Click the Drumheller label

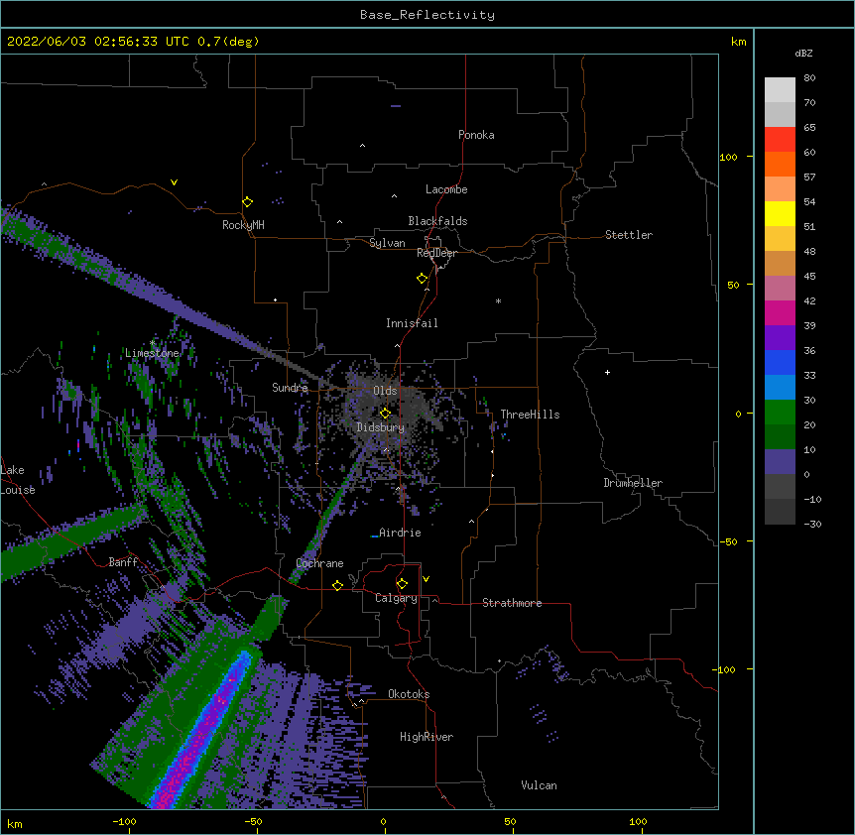[633, 483]
